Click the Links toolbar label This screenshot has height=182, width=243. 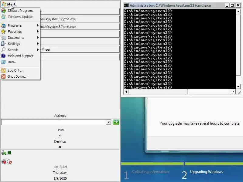pyautogui.click(x=60, y=130)
